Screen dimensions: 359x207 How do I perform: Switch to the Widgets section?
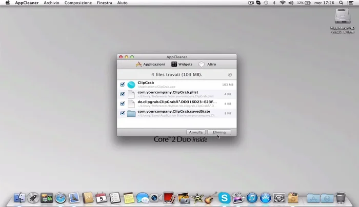click(182, 65)
